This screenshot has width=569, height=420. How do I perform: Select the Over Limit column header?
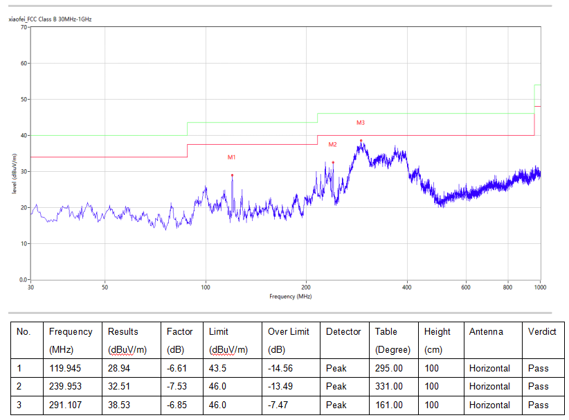click(289, 332)
